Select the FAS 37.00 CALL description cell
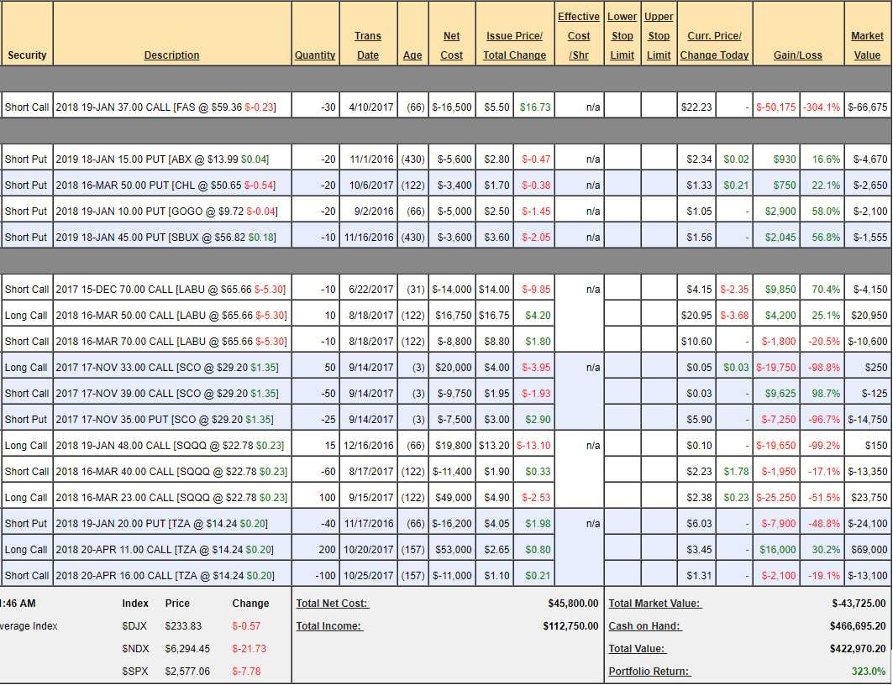 pyautogui.click(x=172, y=107)
